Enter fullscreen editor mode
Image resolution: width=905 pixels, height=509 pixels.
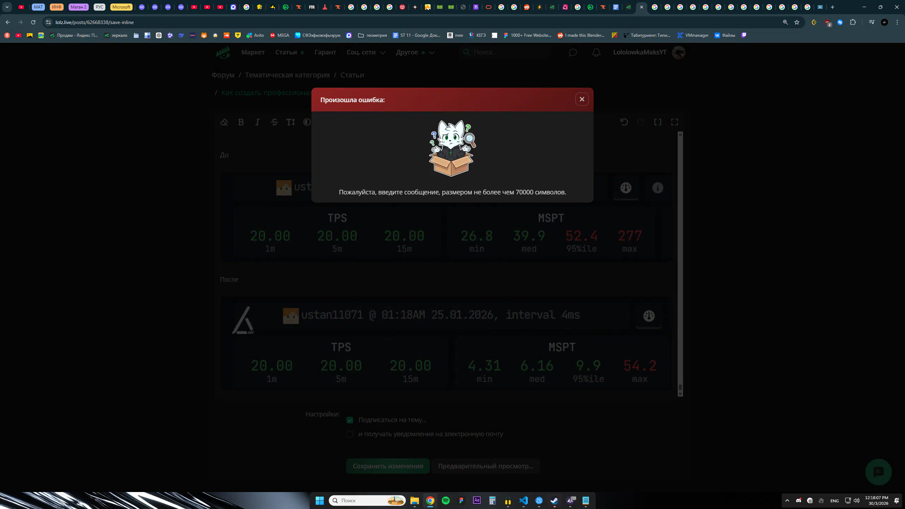(x=675, y=122)
